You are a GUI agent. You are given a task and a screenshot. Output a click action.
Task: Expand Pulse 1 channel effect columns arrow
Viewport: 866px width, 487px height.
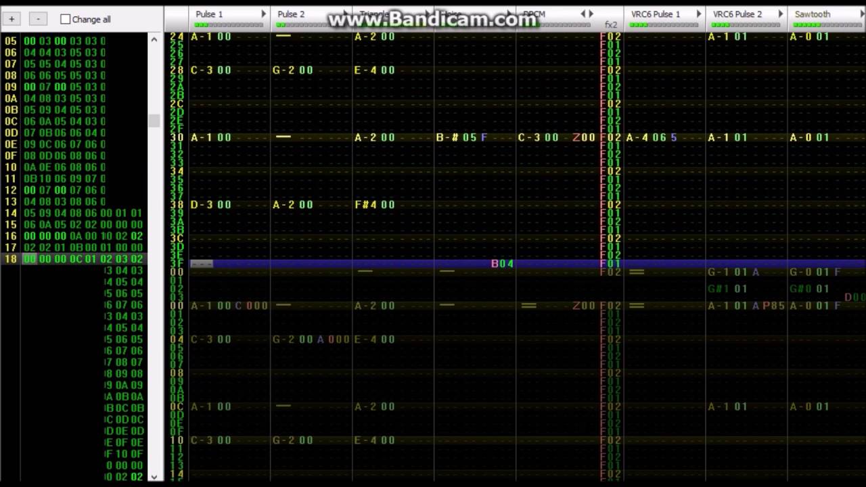264,14
